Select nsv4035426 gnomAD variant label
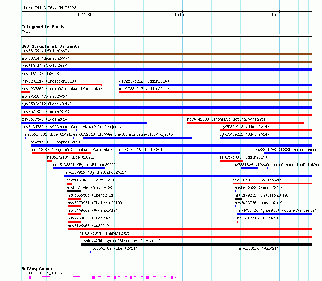The height and width of the screenshot is (281, 322). coord(276,210)
